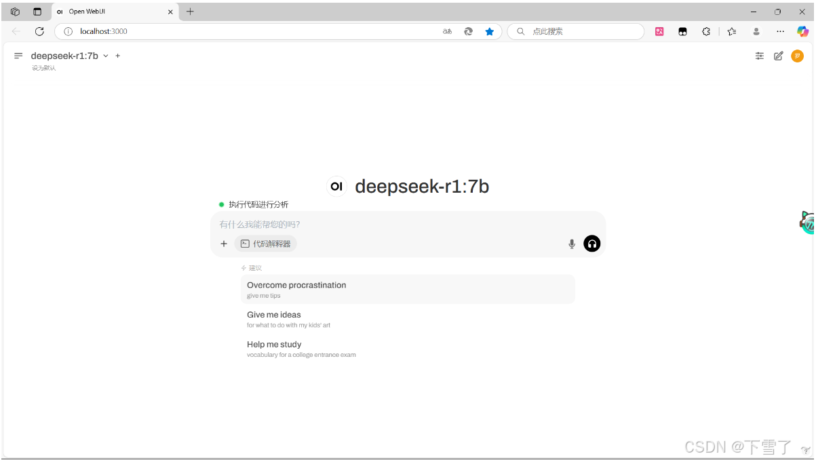Click the 执行代码进行分析 status text
816x460 pixels.
[258, 204]
